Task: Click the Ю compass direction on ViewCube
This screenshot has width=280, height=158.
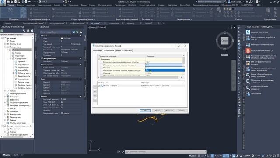Action: coord(224,49)
